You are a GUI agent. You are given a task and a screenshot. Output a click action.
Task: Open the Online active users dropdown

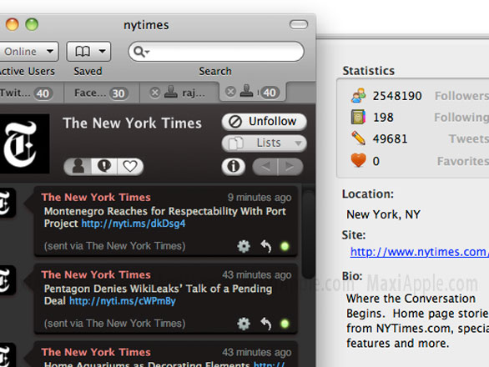point(28,52)
